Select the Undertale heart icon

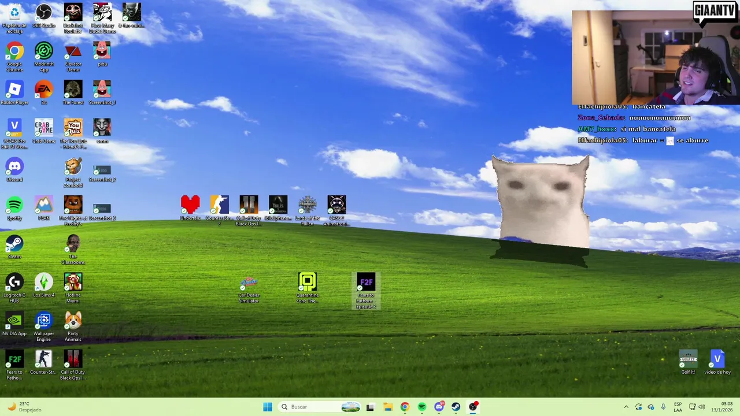pyautogui.click(x=190, y=208)
